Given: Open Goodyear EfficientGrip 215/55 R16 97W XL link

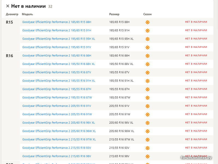Looking at the screenshot, I should tap(59, 139).
